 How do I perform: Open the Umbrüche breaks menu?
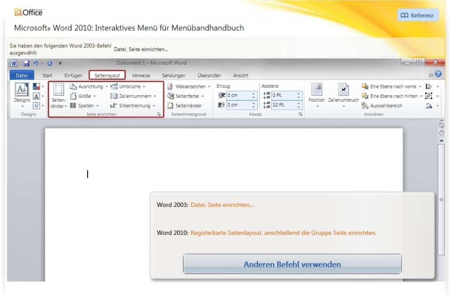point(128,86)
